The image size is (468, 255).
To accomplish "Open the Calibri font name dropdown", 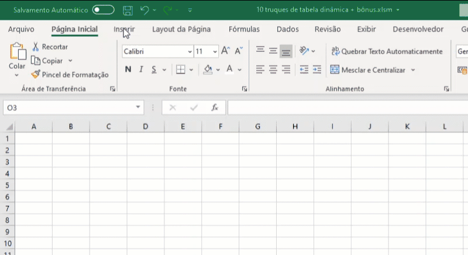I will click(190, 52).
